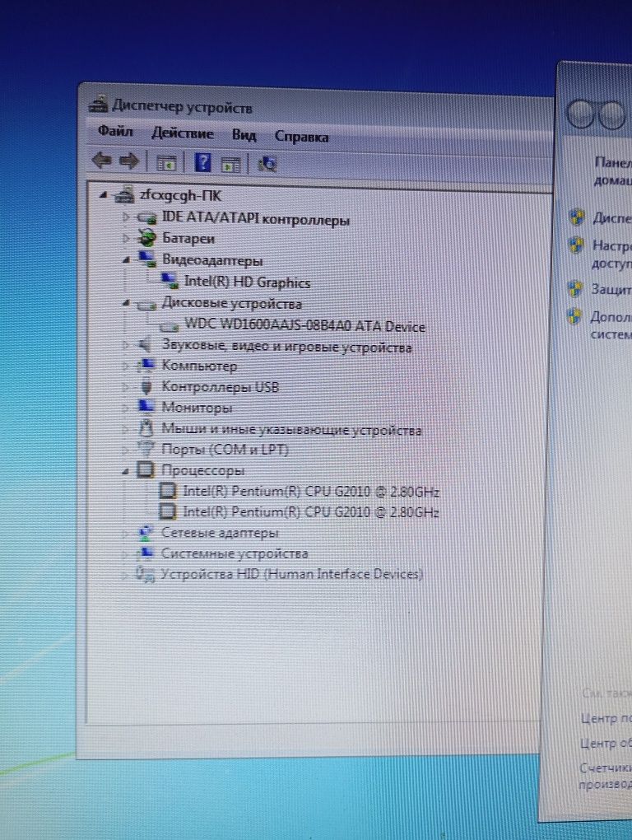This screenshot has height=840, width=632.
Task: Click Допол… систем link in System window
Action: click(x=611, y=325)
